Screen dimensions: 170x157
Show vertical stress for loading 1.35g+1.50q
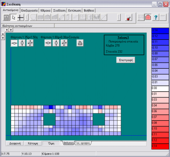[22, 43]
